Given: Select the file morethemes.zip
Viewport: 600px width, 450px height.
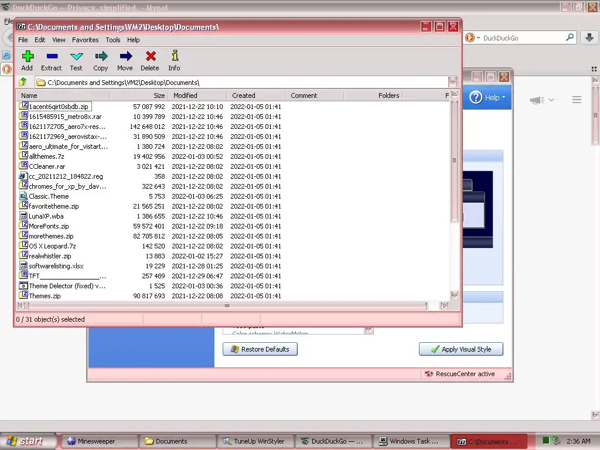Looking at the screenshot, I should [x=51, y=236].
